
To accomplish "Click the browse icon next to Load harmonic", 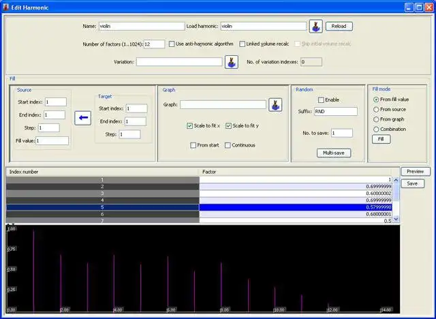I will coord(315,27).
